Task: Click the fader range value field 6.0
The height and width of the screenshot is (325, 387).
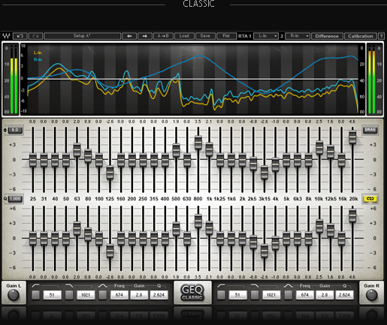Action: [x=15, y=130]
